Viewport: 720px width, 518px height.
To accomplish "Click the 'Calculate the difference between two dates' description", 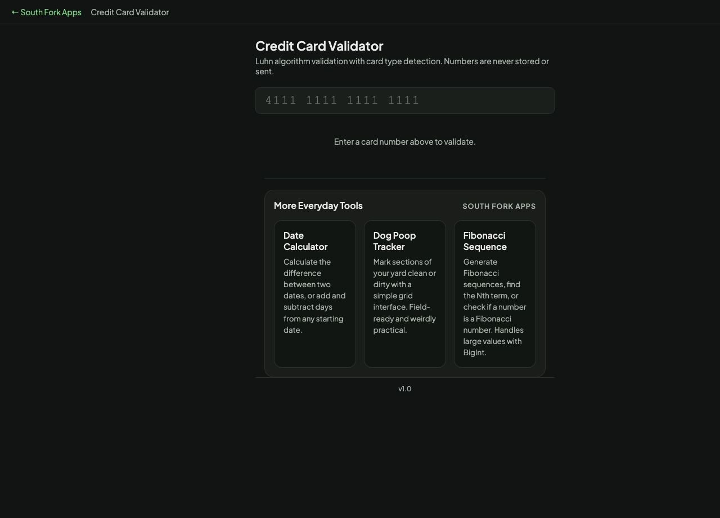I will point(315,296).
